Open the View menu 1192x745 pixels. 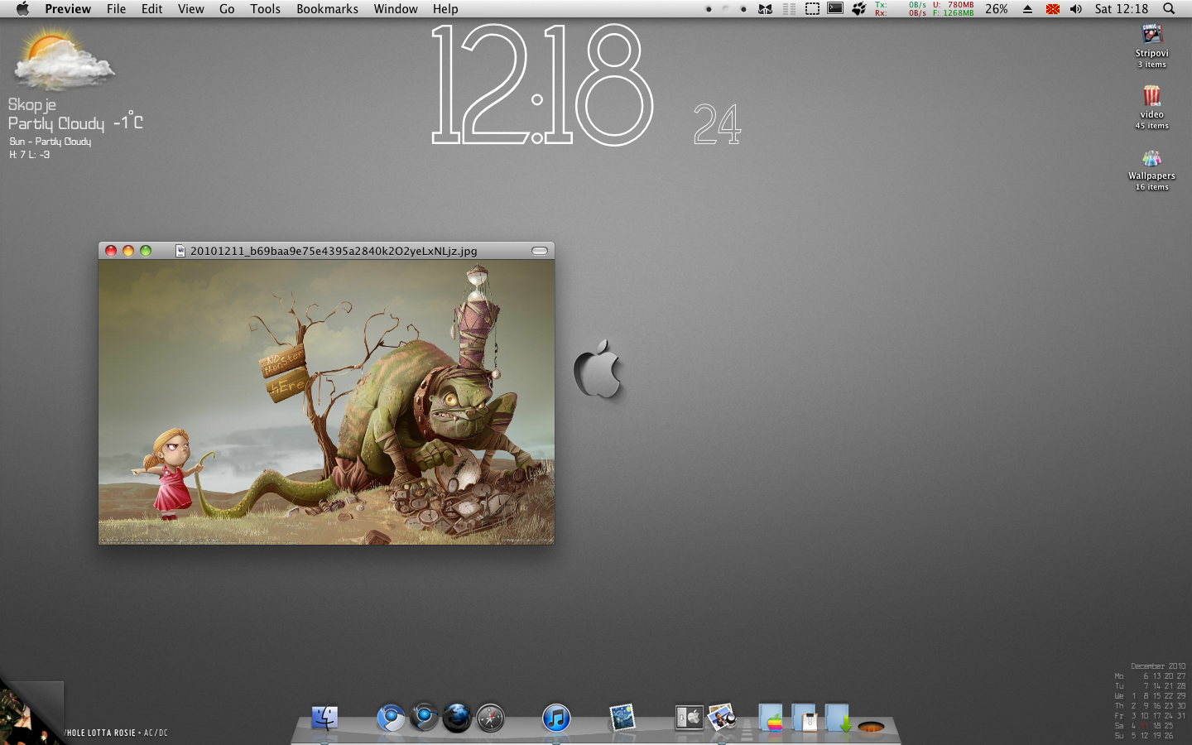190,9
